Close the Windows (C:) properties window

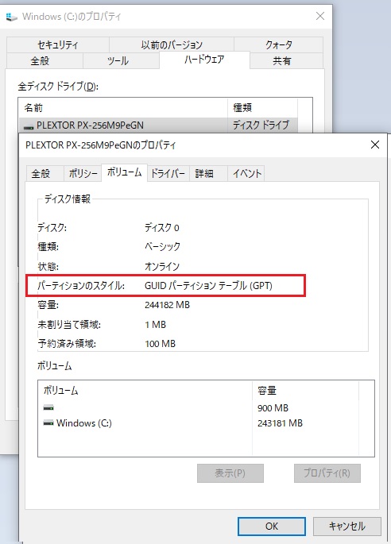tap(320, 16)
